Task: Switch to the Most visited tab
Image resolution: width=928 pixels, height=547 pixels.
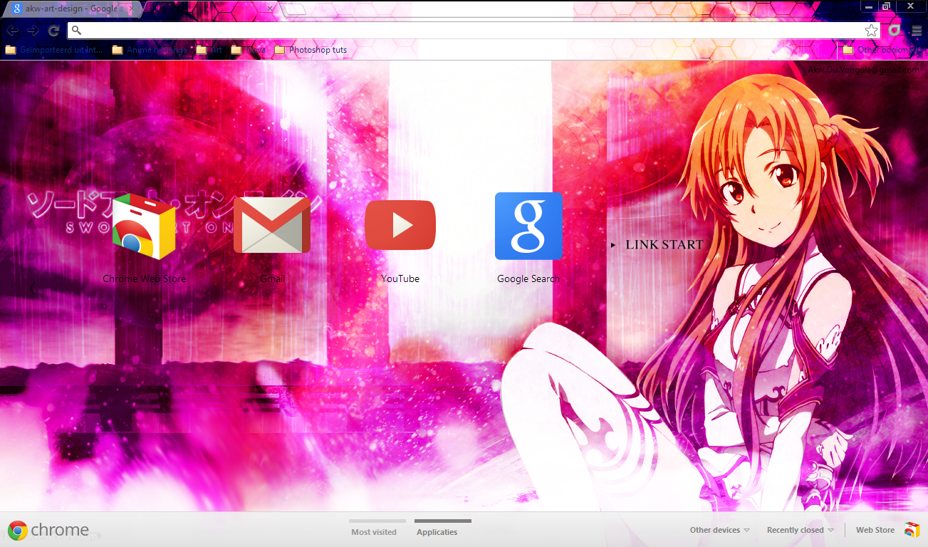Action: pyautogui.click(x=374, y=531)
